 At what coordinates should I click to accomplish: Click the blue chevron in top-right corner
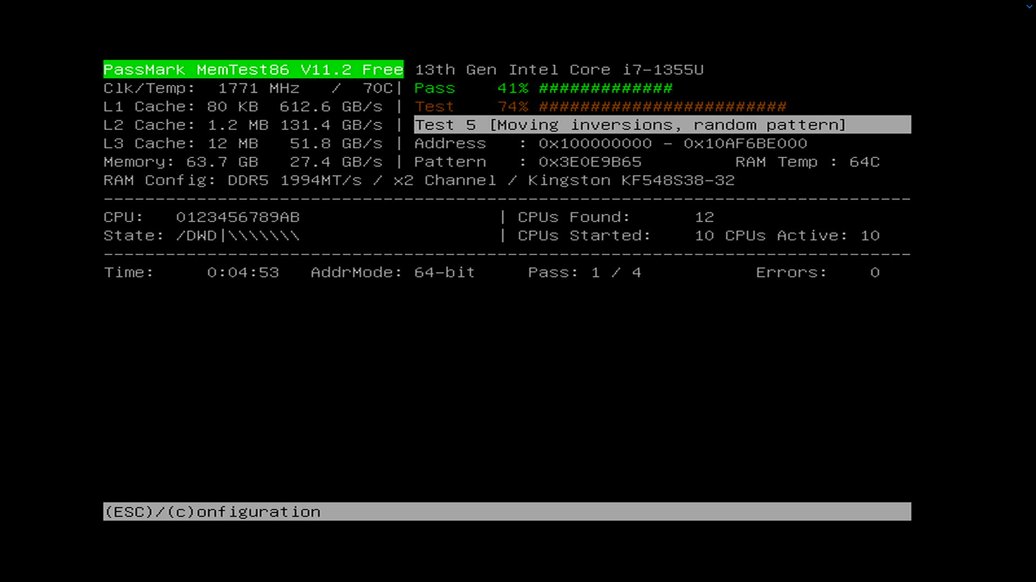pos(1029,6)
